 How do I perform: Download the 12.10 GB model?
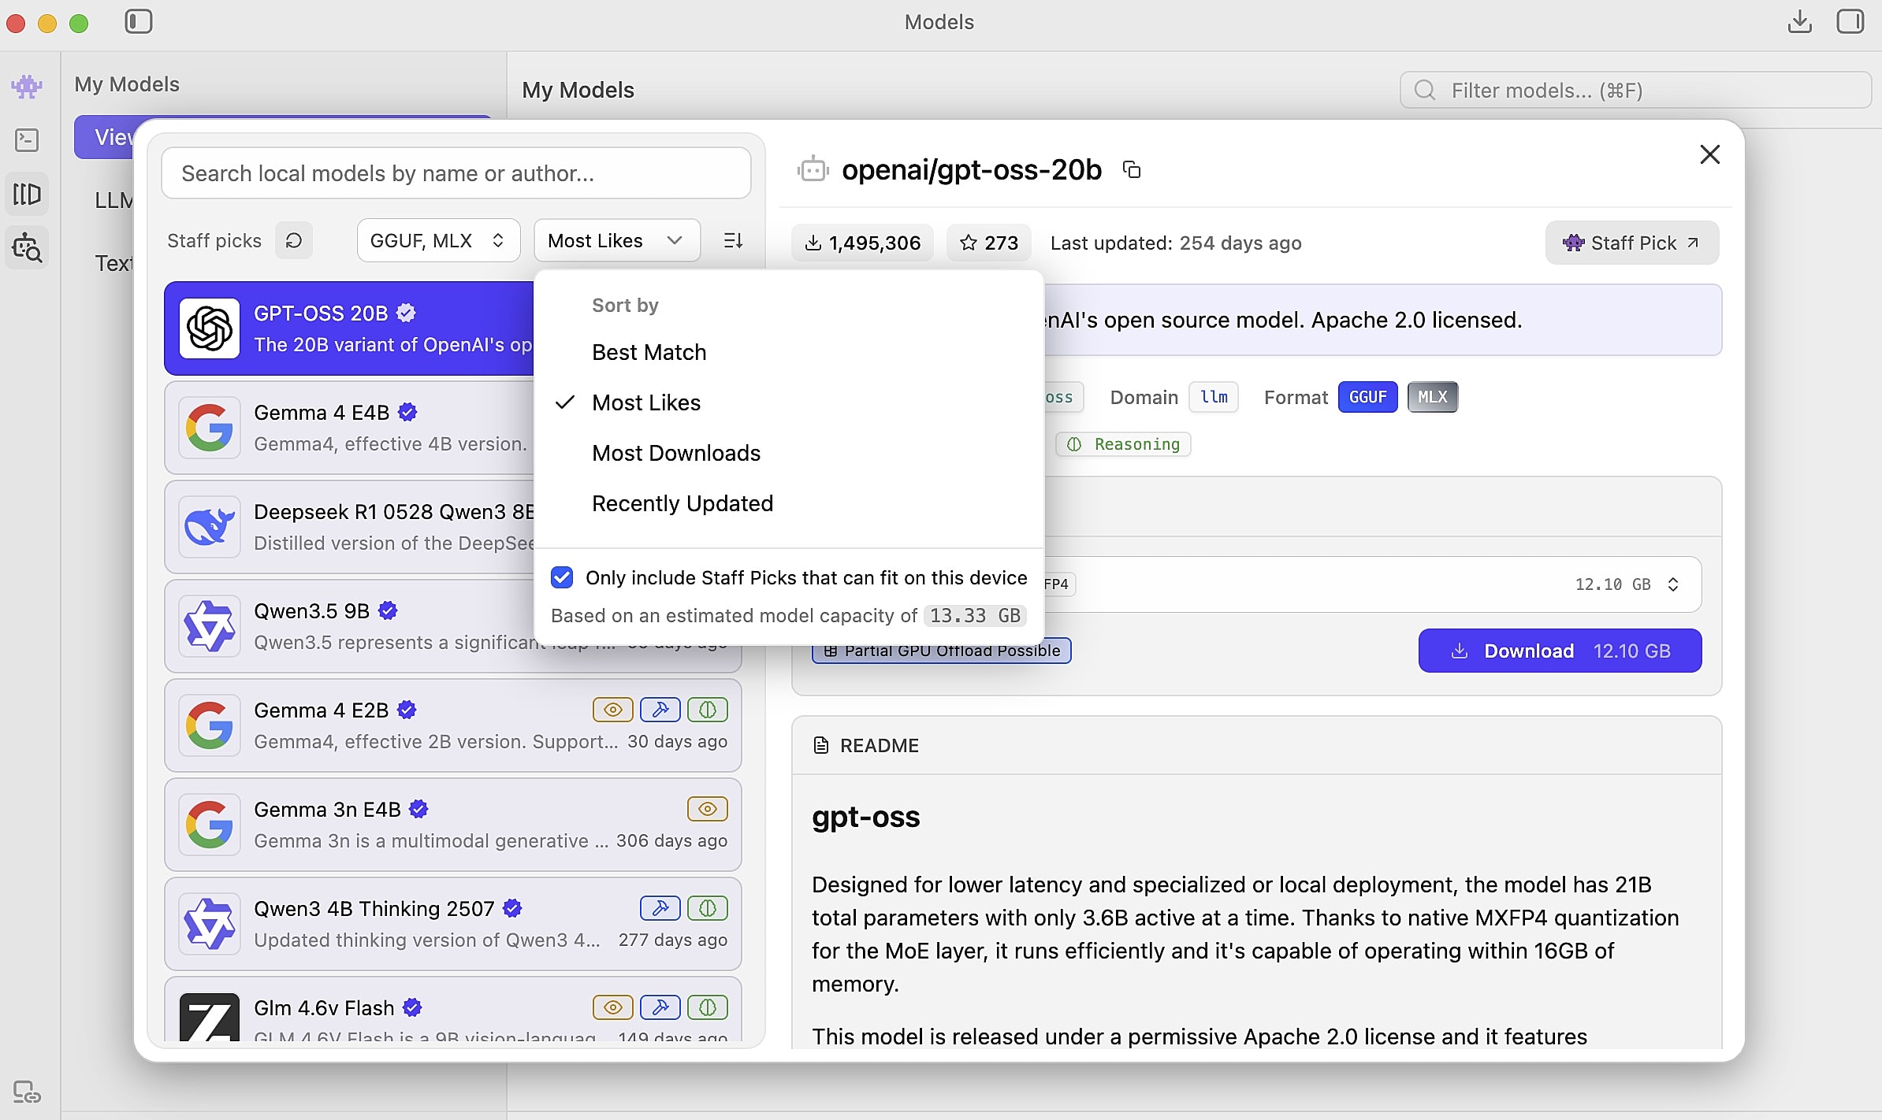[1560, 651]
